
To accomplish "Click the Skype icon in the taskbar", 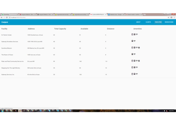I will tap(49, 111).
